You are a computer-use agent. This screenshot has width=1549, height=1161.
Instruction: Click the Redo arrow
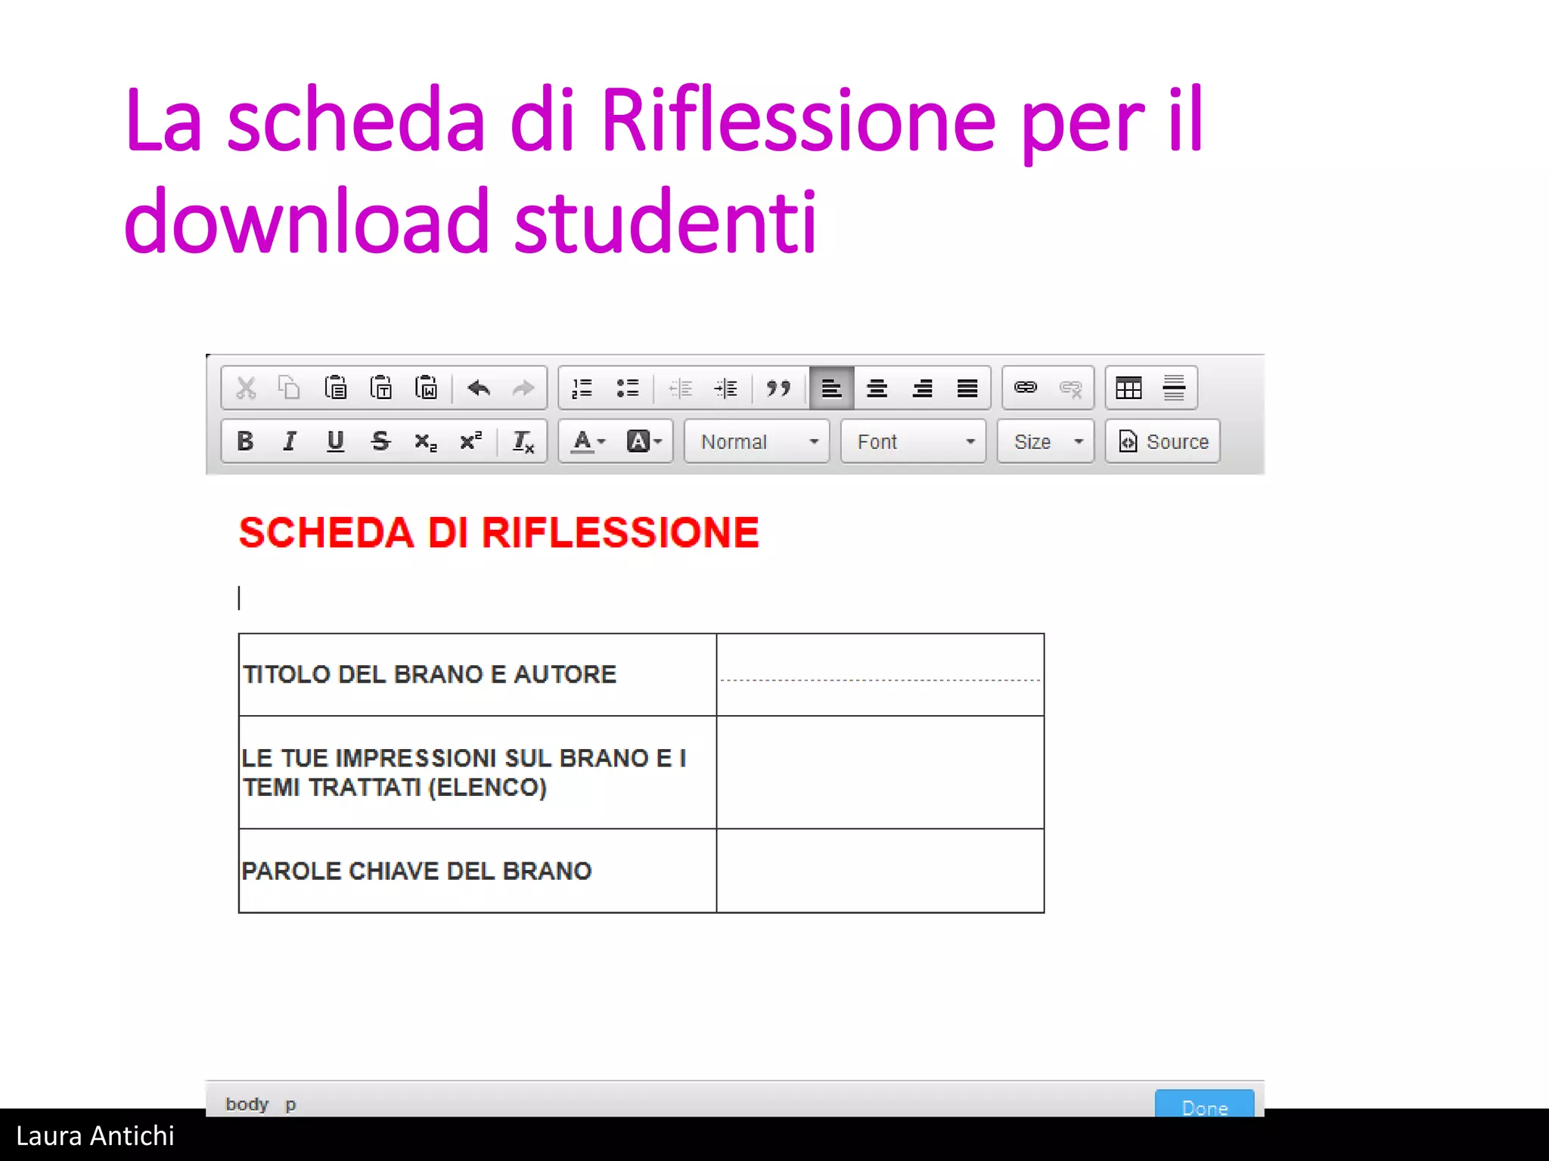coord(523,389)
